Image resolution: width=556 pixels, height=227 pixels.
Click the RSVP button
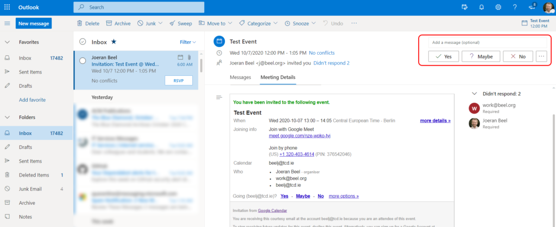(x=178, y=81)
